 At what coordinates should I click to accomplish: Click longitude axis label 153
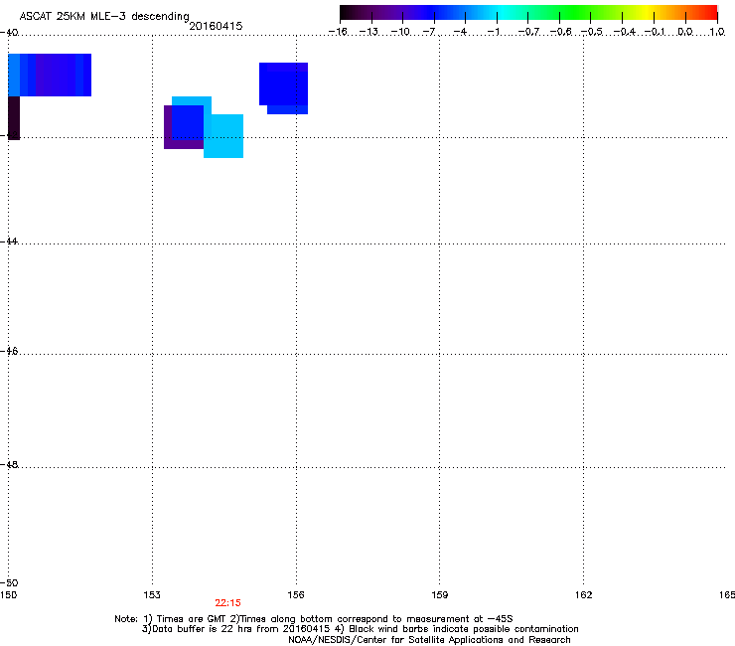[152, 595]
